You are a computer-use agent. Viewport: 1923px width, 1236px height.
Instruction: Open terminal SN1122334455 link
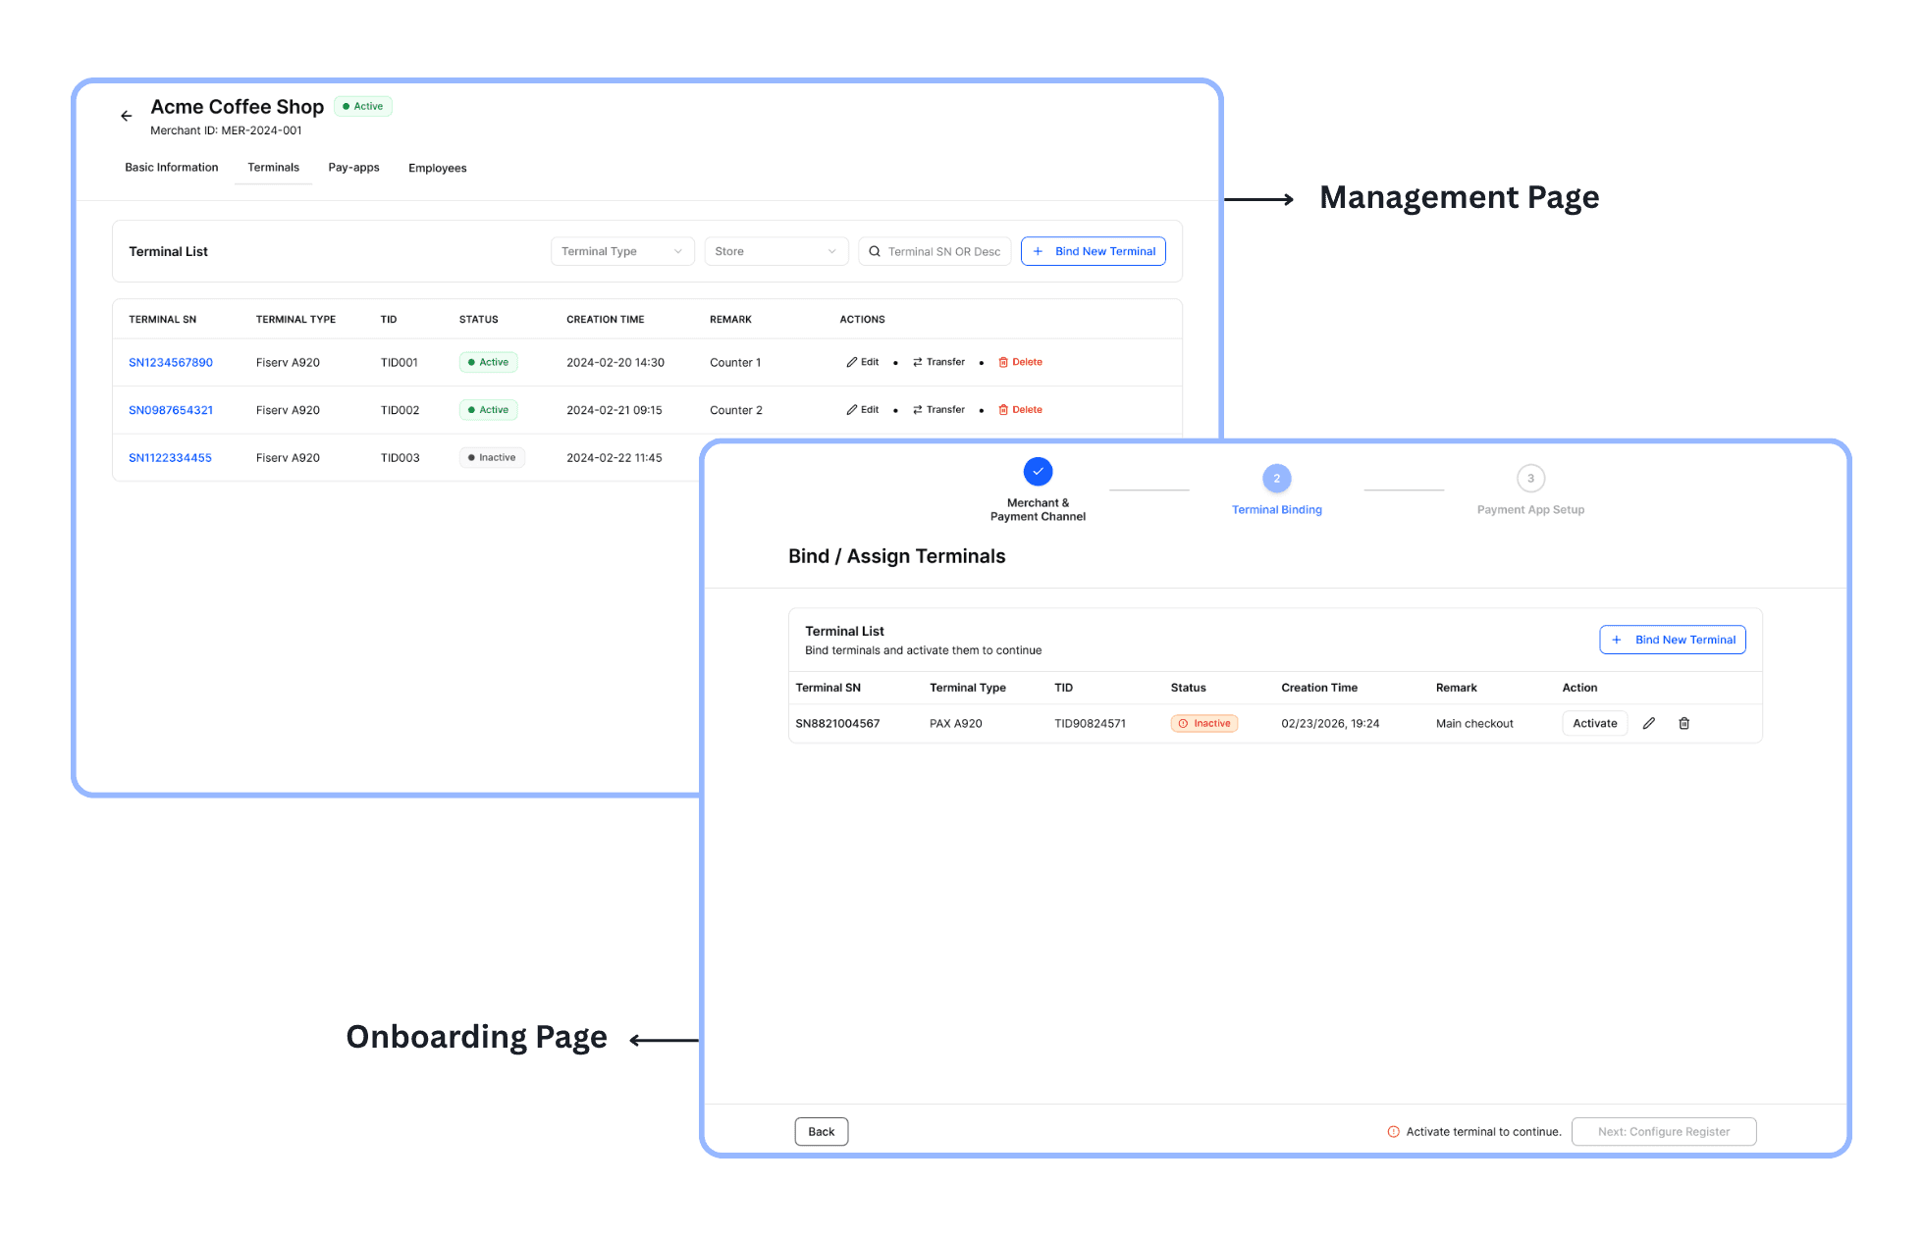170,458
